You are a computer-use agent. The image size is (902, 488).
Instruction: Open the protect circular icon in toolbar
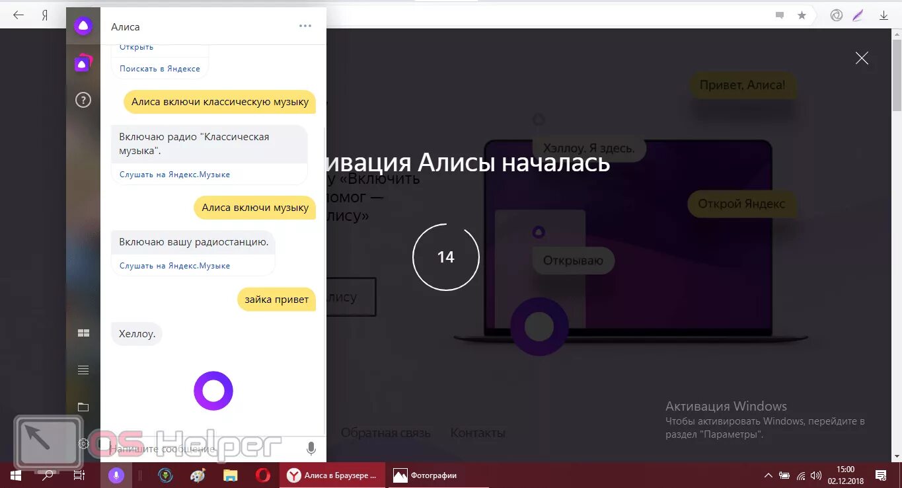(837, 15)
